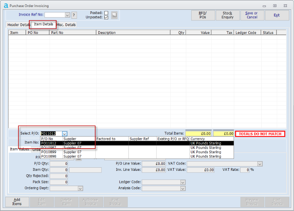Click the Tax column header
This screenshot has width=294, height=211.
point(223,33)
